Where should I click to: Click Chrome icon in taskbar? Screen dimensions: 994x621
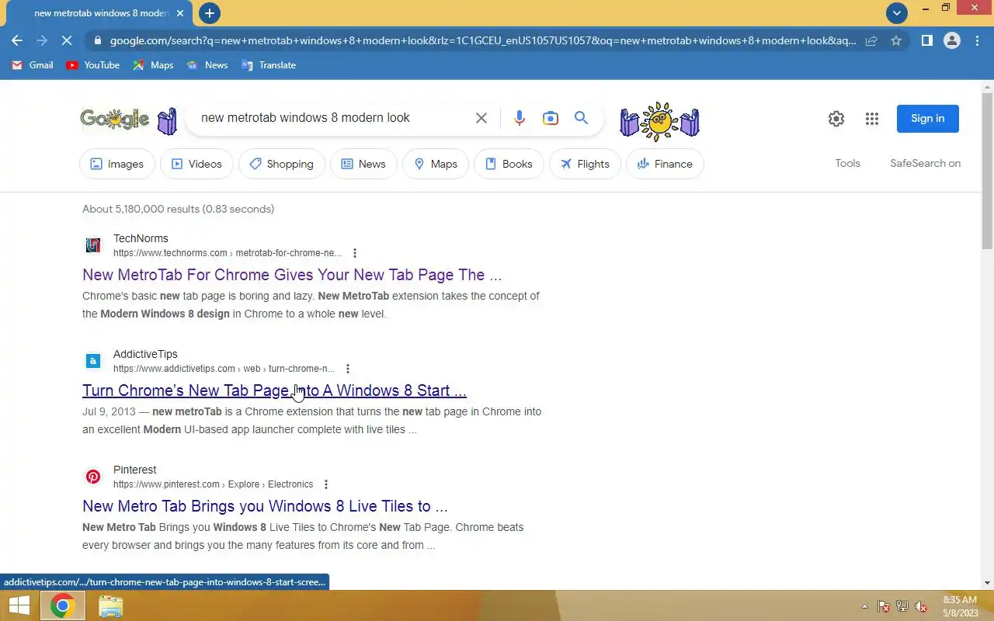(63, 606)
